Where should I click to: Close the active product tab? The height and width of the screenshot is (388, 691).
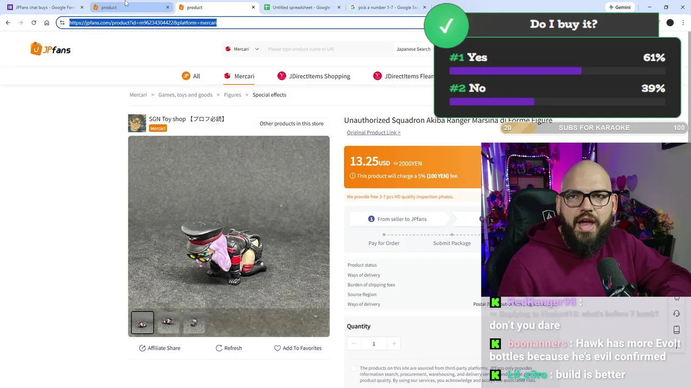[x=253, y=7]
